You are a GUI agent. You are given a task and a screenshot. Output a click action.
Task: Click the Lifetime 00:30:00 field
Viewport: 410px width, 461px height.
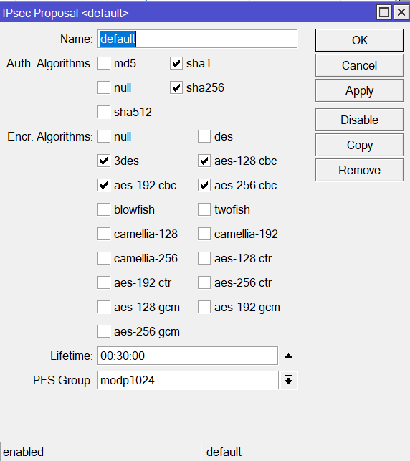(188, 356)
